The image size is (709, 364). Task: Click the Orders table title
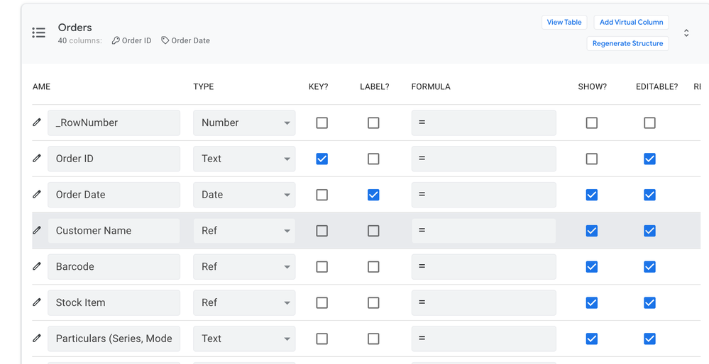[x=75, y=28]
